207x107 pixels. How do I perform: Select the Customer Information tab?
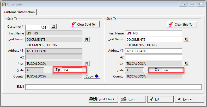[x=19, y=12]
